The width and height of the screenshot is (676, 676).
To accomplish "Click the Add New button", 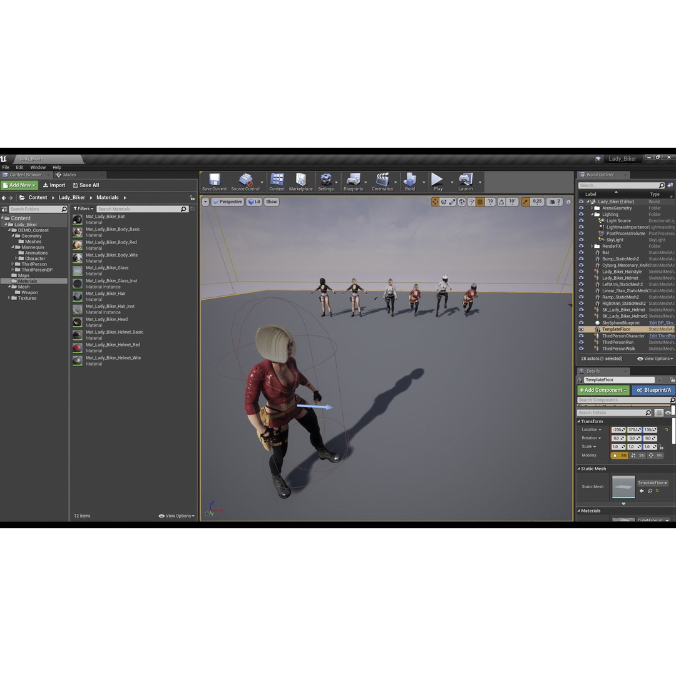I will [x=19, y=185].
